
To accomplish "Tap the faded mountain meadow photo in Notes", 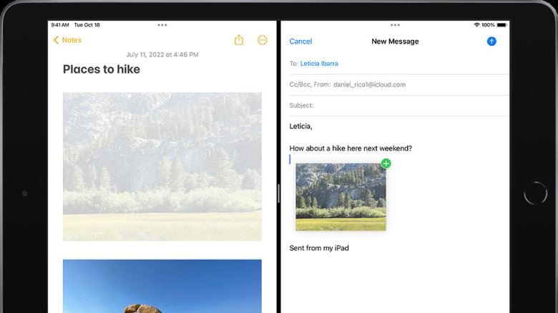I will click(x=162, y=167).
